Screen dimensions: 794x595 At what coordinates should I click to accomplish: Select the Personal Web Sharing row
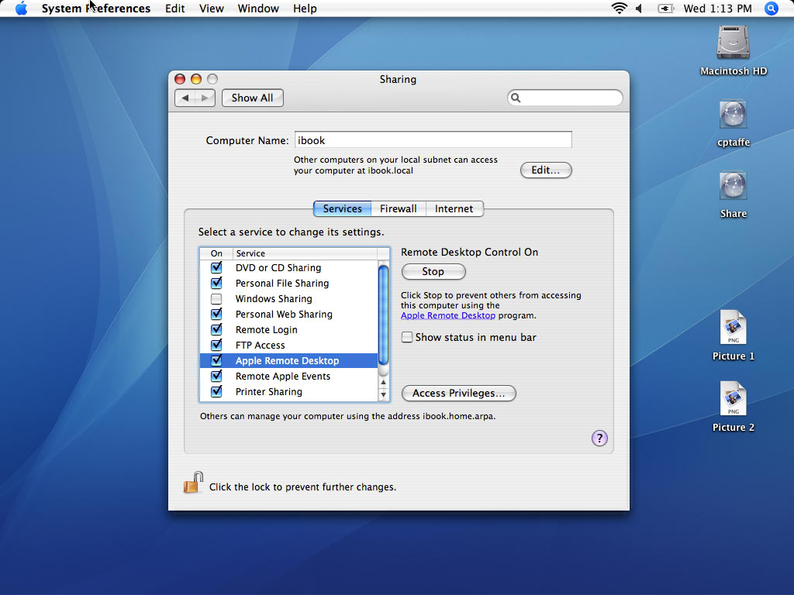[x=288, y=315]
